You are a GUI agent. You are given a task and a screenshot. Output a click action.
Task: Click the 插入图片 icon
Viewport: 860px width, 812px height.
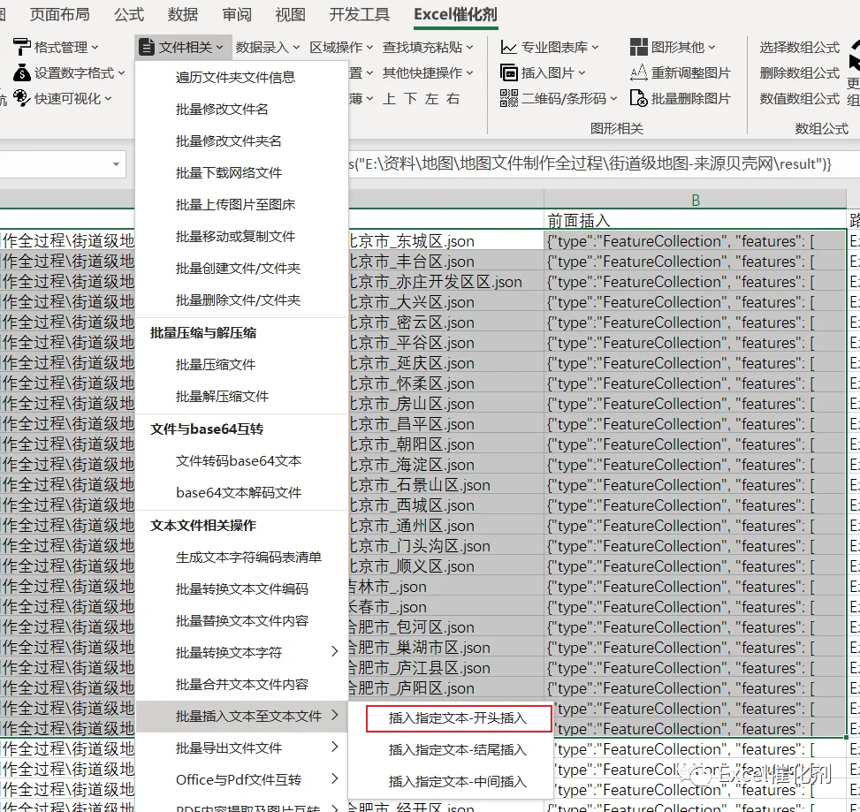point(508,73)
